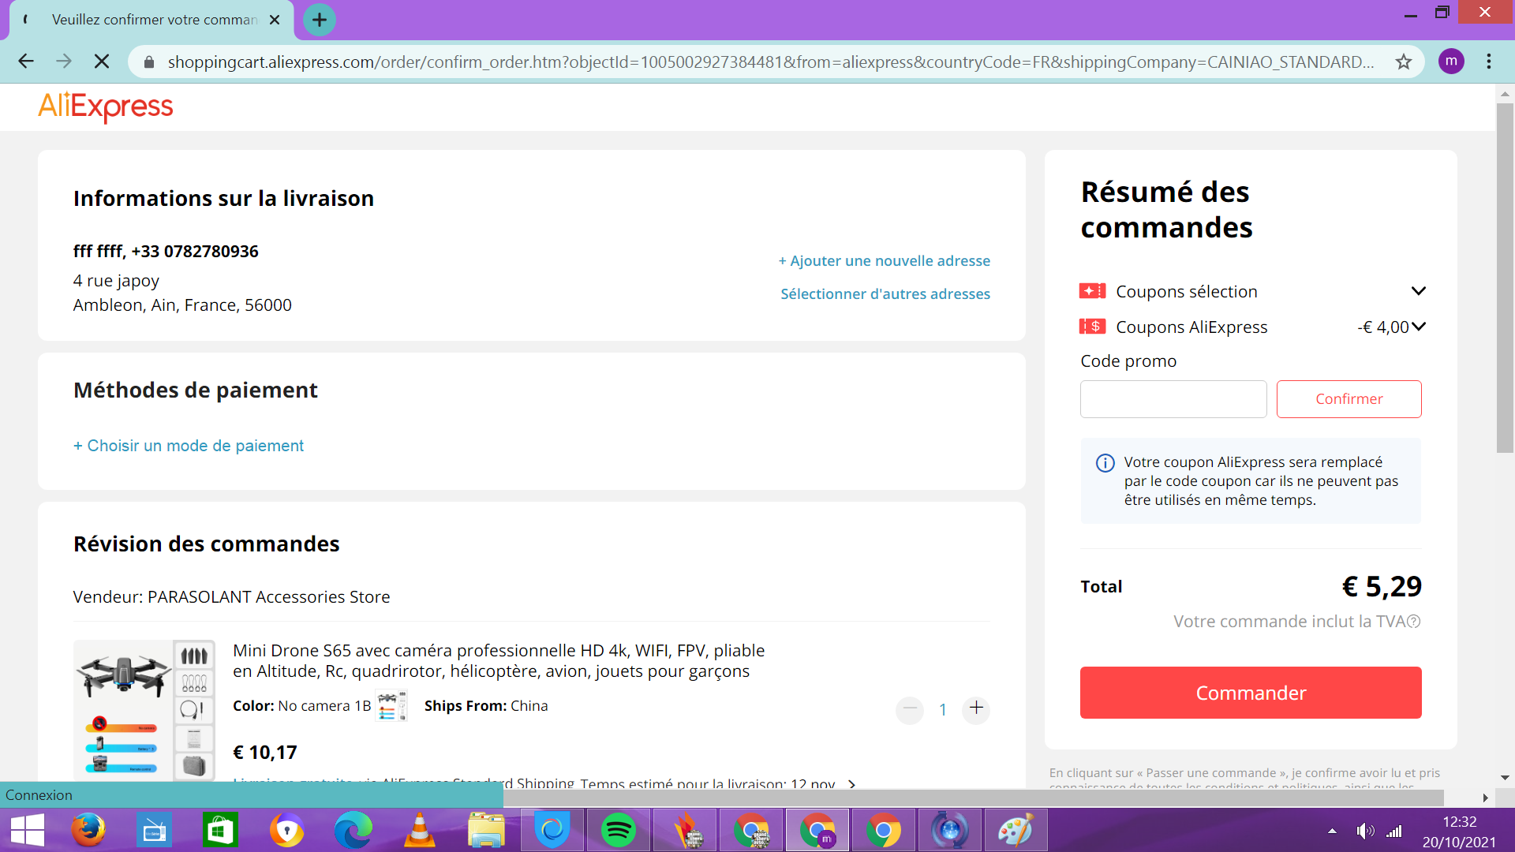Image resolution: width=1515 pixels, height=852 pixels.
Task: Open Windows Start menu
Action: coord(28,831)
